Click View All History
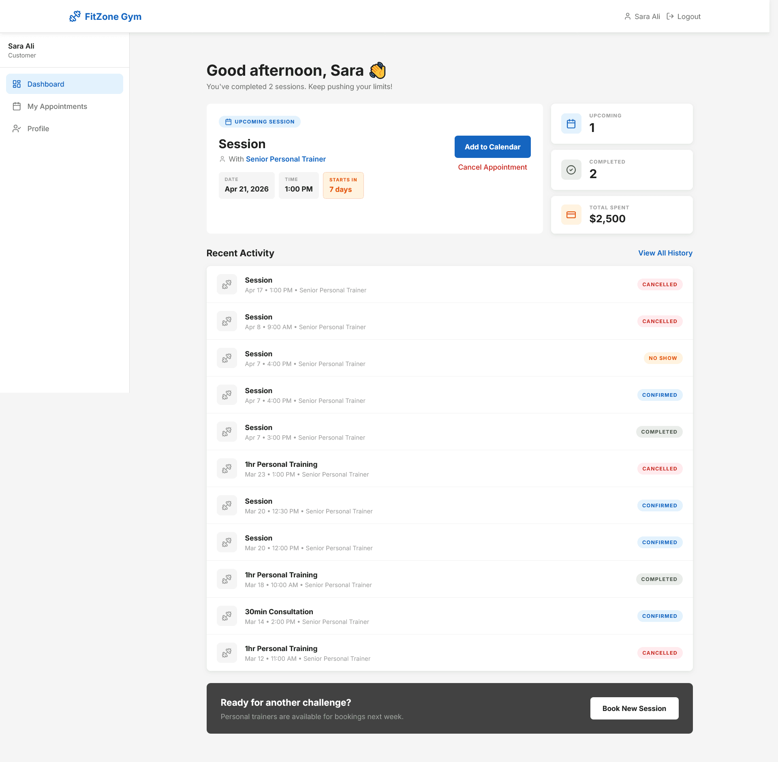 tap(665, 253)
